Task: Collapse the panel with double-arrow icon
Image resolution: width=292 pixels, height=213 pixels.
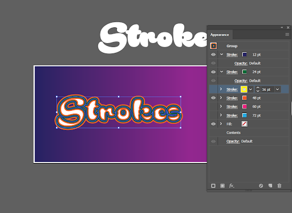Action: (x=282, y=27)
